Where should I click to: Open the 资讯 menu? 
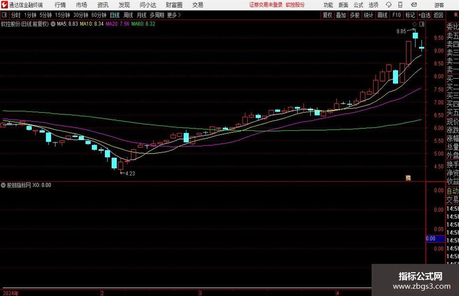coord(103,5)
